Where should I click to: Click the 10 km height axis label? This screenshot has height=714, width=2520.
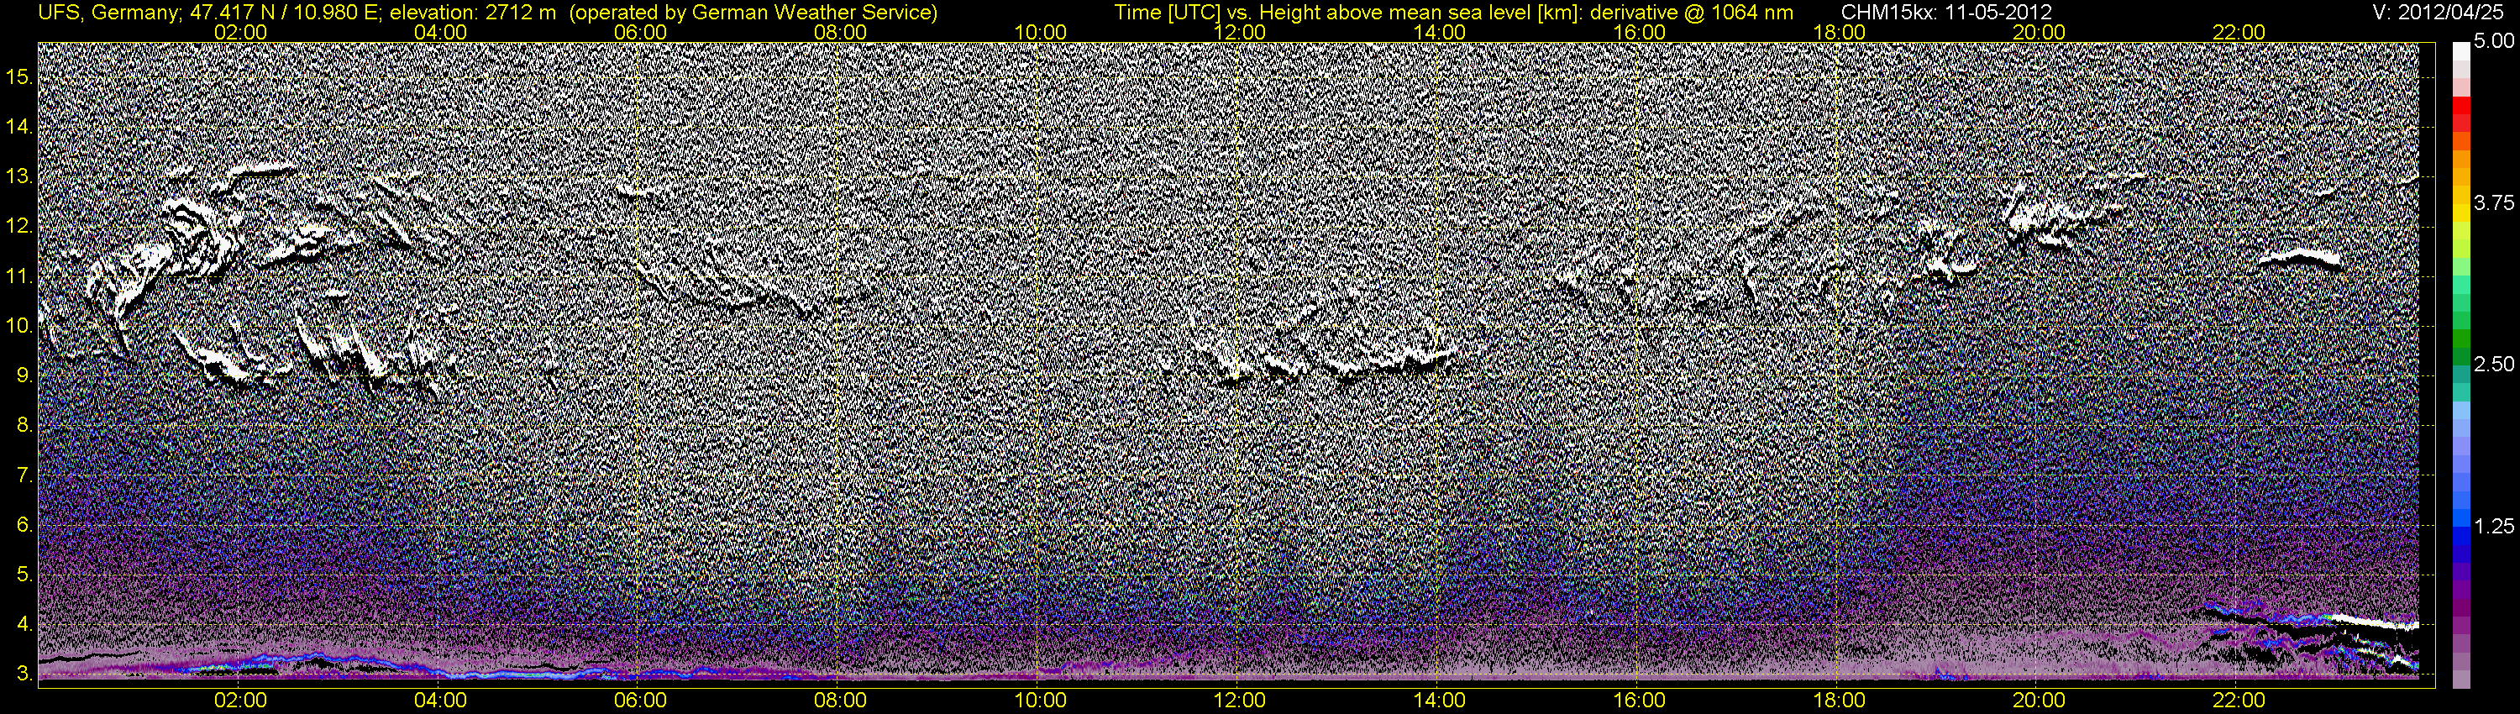point(18,327)
